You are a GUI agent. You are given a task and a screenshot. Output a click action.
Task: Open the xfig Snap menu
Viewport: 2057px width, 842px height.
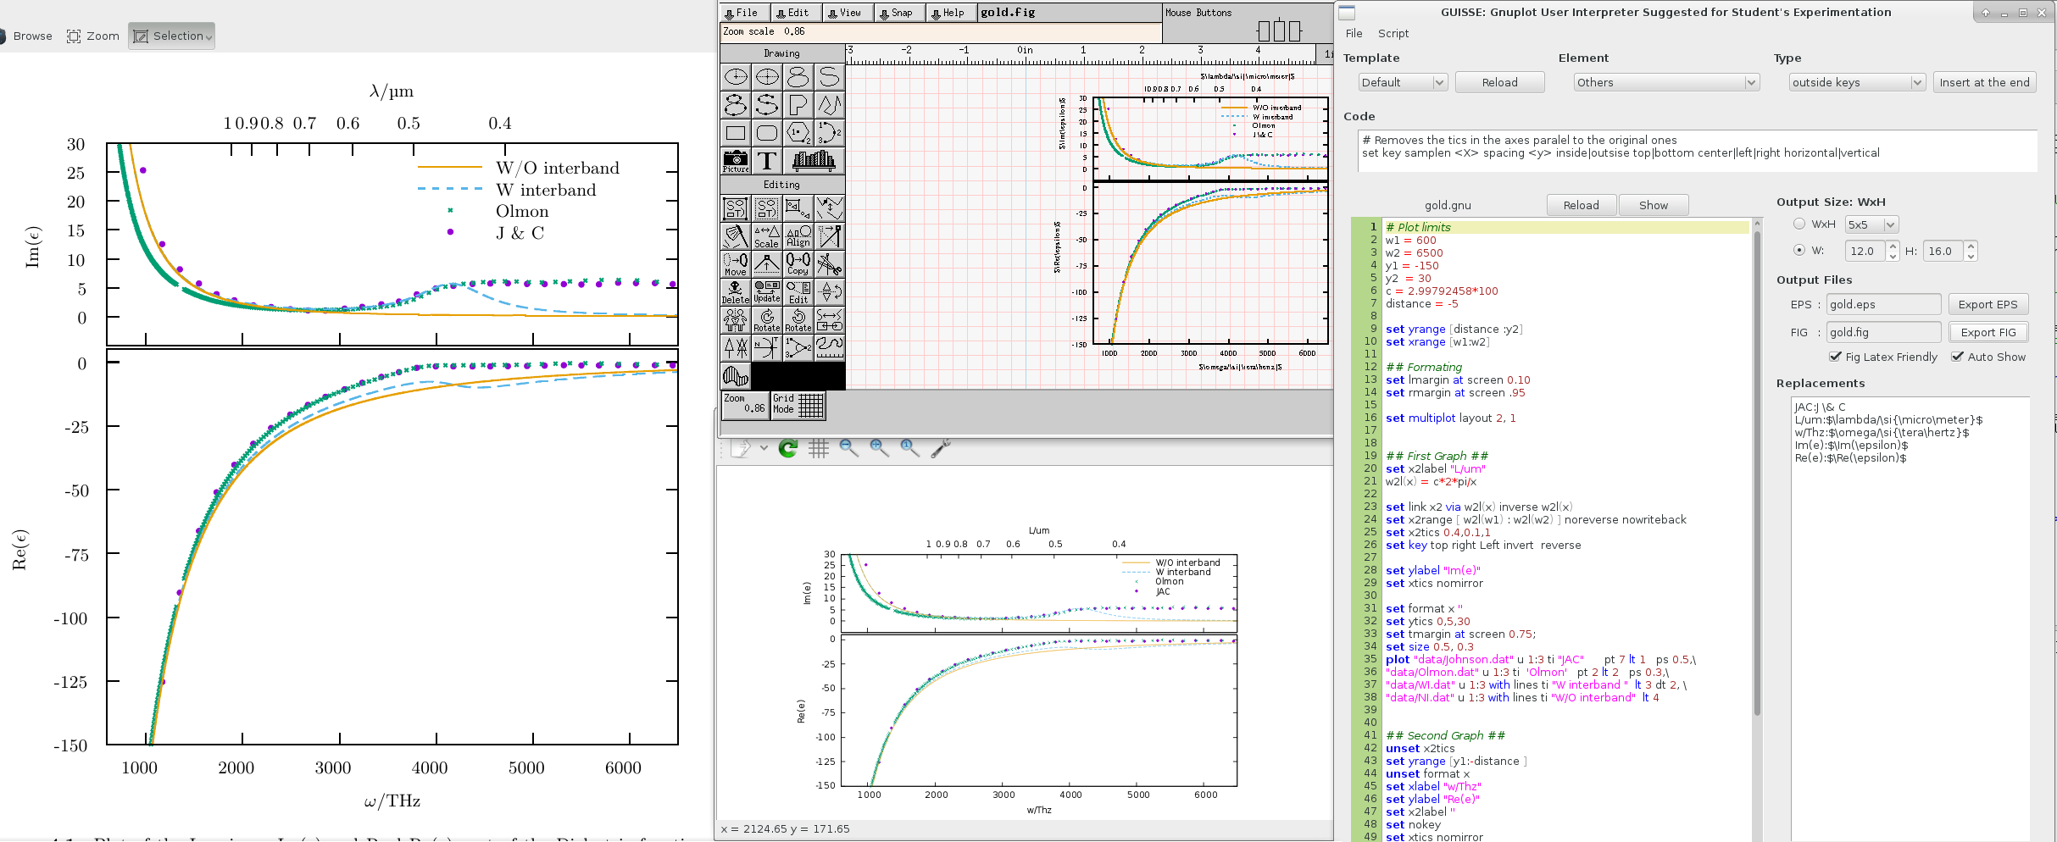click(x=898, y=13)
